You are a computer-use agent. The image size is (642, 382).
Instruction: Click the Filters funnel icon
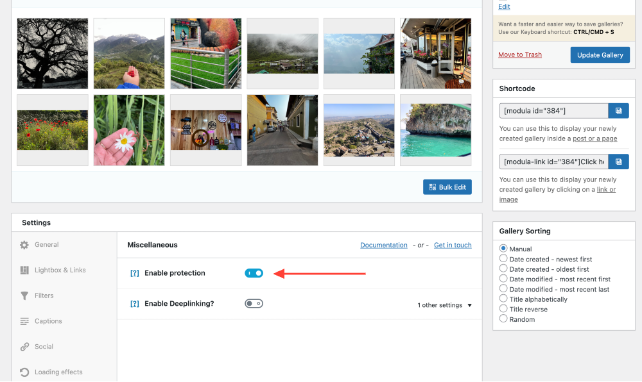coord(24,295)
